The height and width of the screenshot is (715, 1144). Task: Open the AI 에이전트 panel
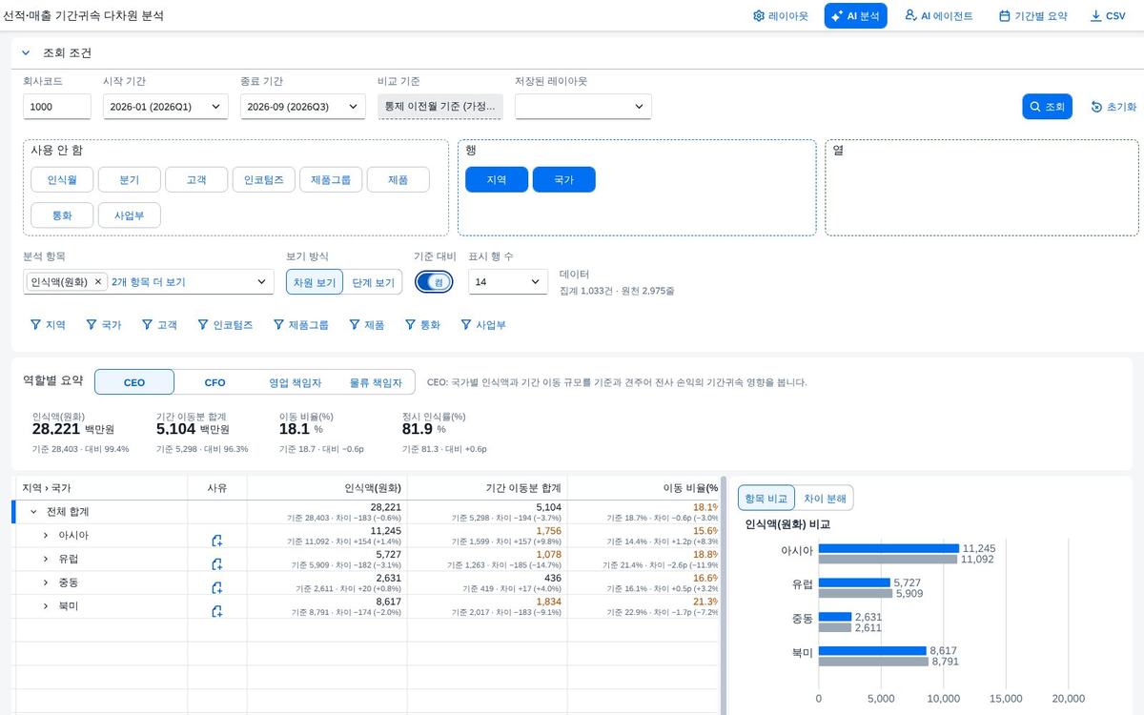click(x=938, y=16)
